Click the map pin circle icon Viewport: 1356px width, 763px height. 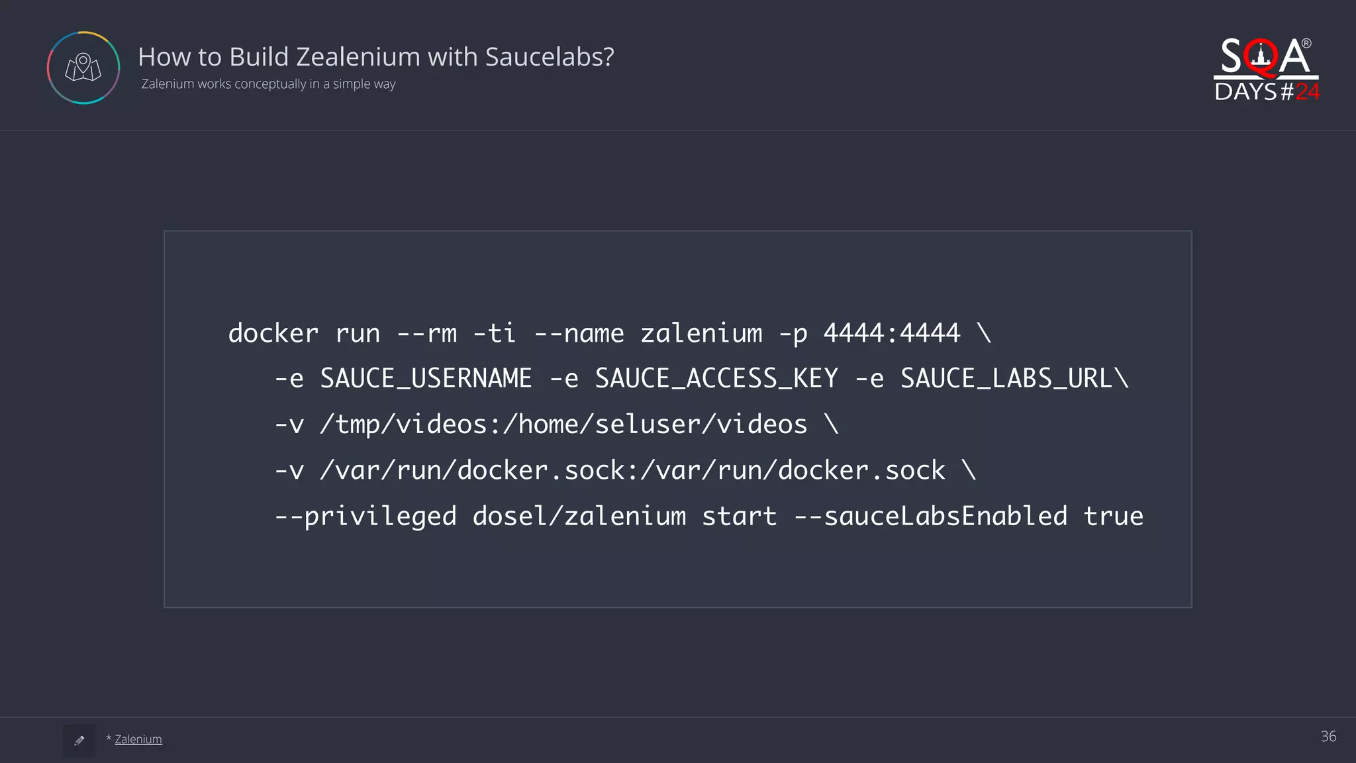(83, 68)
